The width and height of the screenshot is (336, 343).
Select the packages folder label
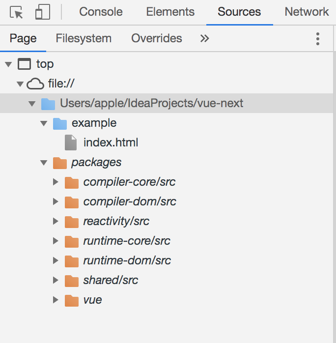point(96,163)
